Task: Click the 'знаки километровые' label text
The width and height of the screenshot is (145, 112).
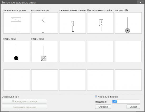Action: tap(15, 10)
